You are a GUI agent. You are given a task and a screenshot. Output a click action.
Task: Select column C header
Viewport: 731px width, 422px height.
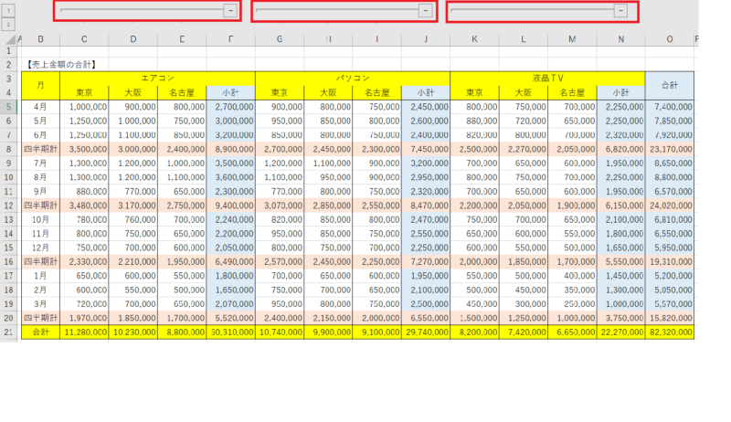pos(84,39)
